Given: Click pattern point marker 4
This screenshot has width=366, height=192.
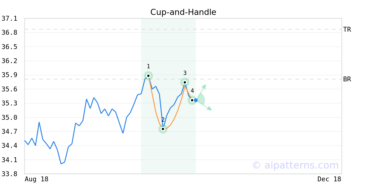Looking at the screenshot, I should 192,100.
